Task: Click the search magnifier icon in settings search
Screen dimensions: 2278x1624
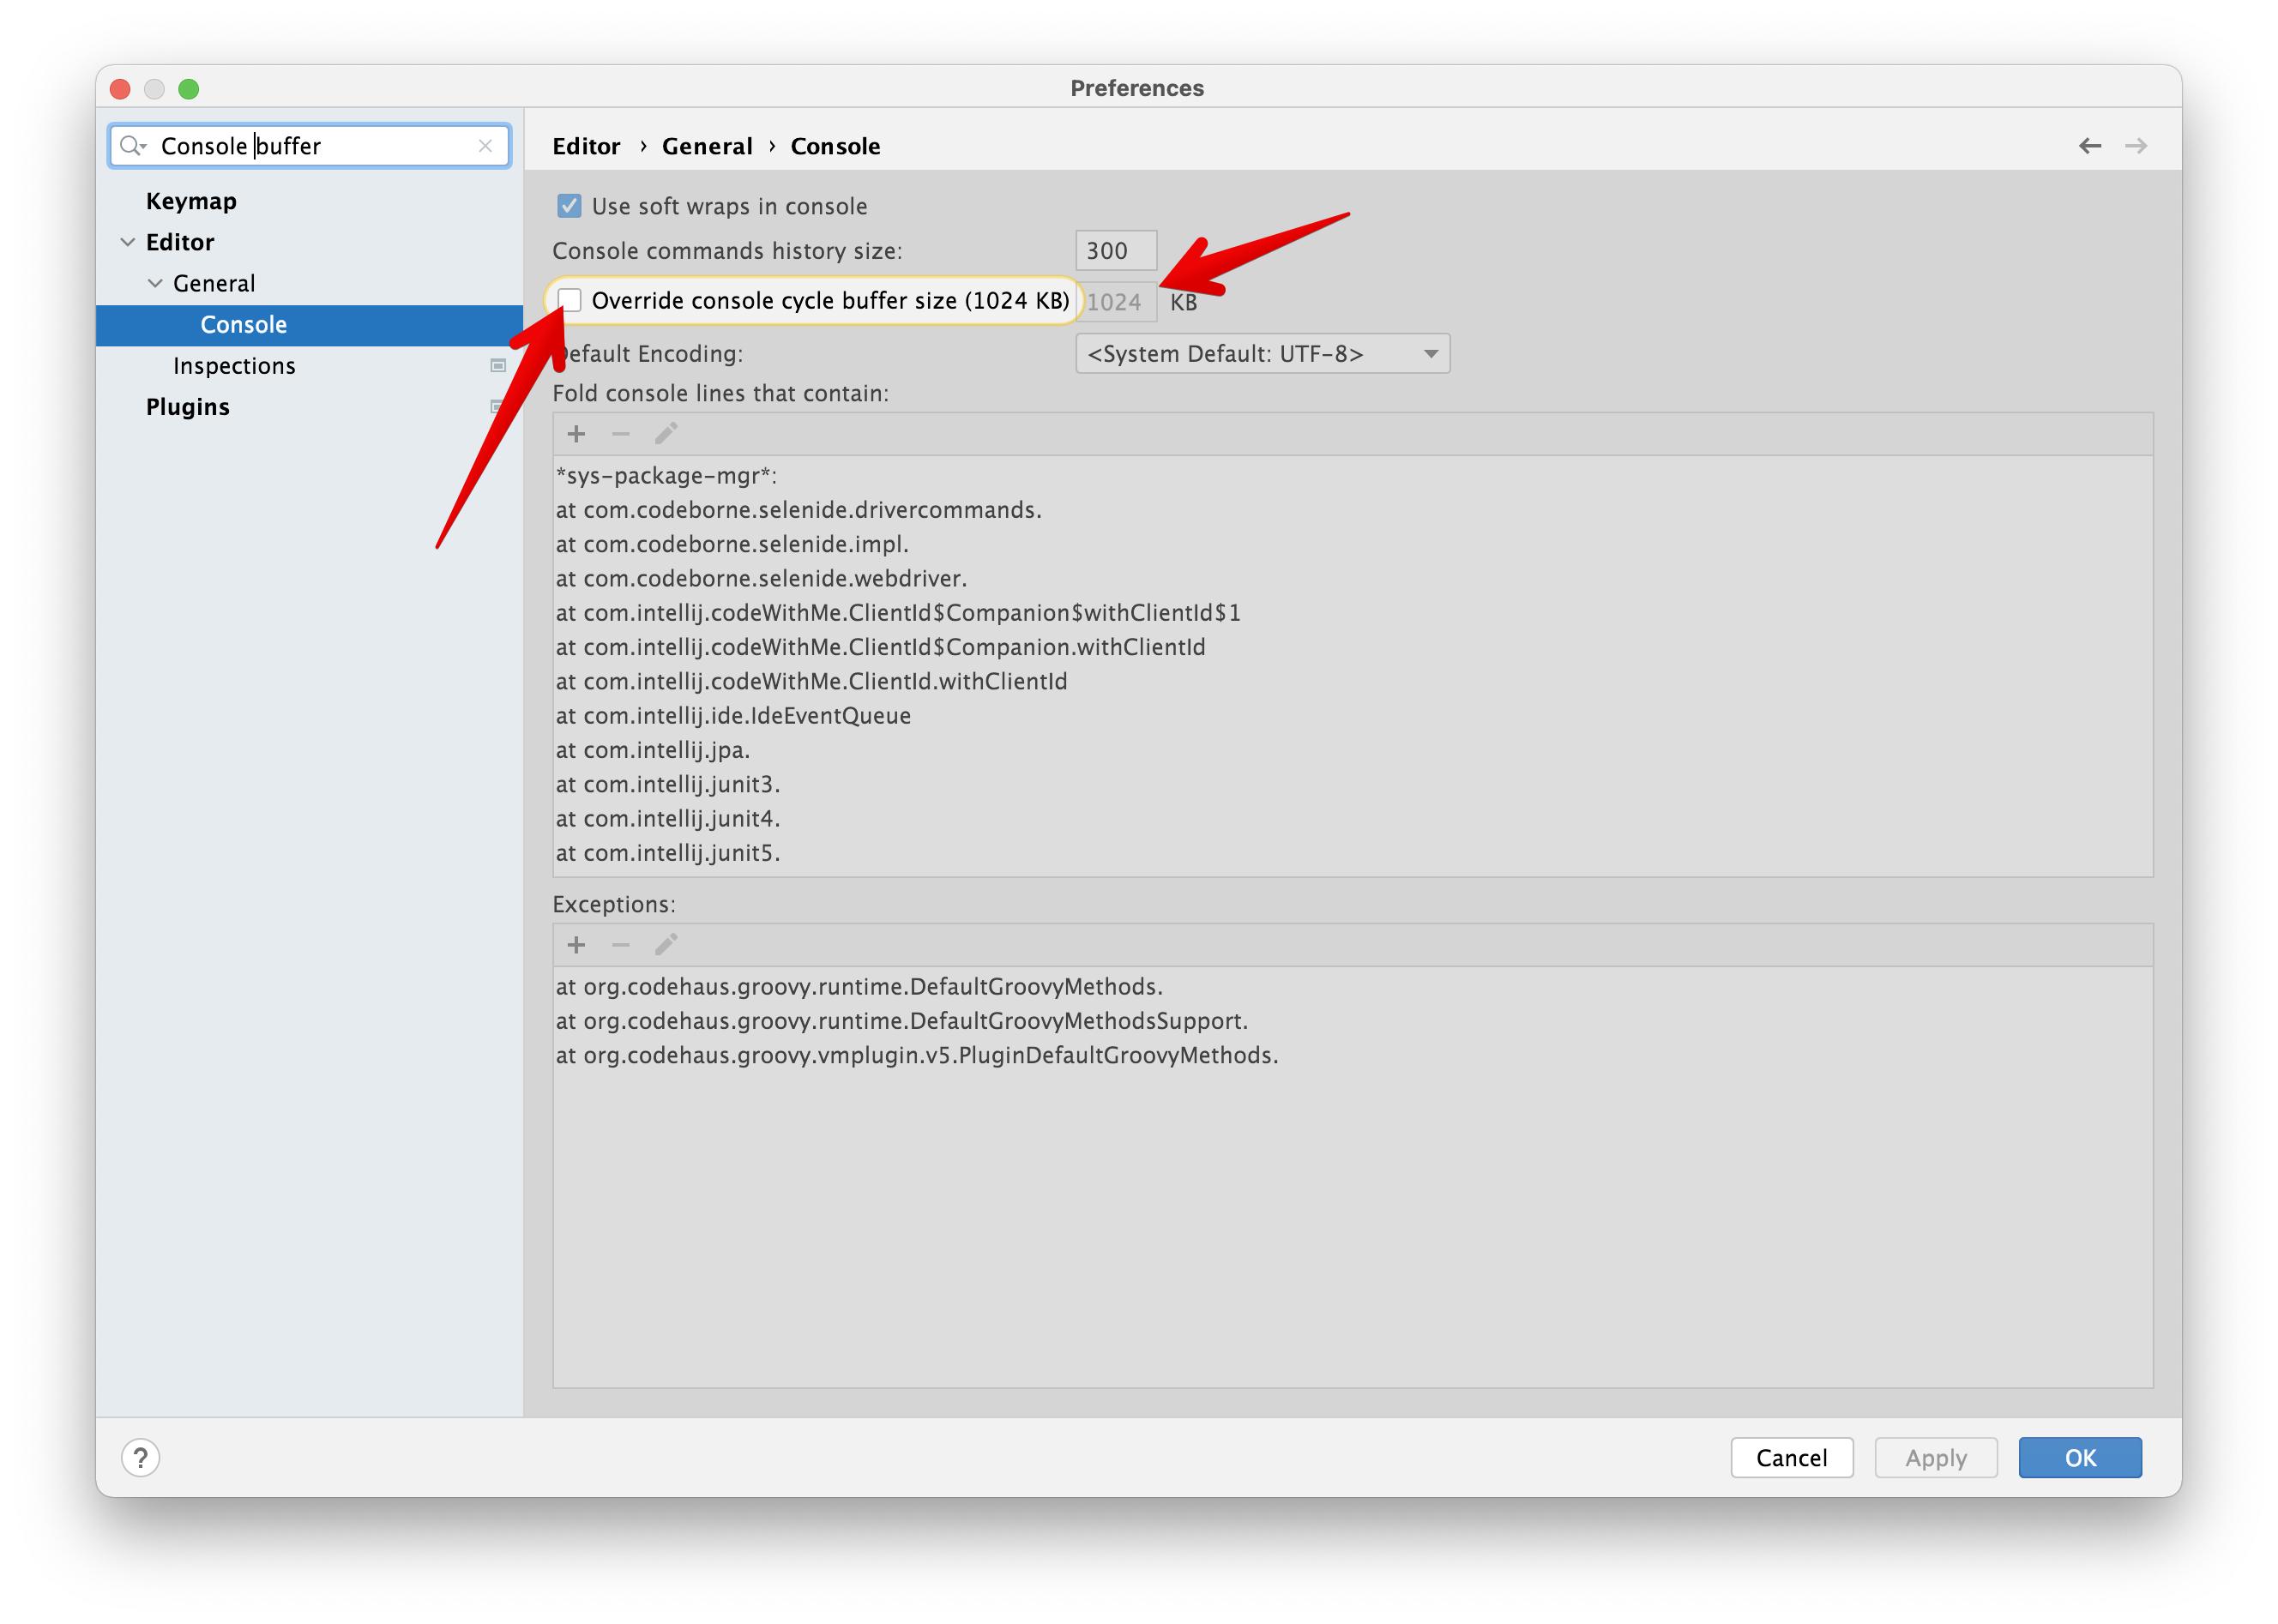Action: coord(132,146)
